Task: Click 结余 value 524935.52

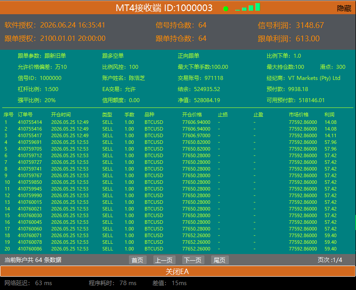Action: tap(207, 89)
